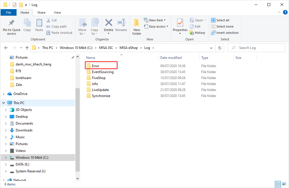The width and height of the screenshot is (289, 188).
Task: Pin to Quick access from the ribbon
Action: pyautogui.click(x=12, y=27)
